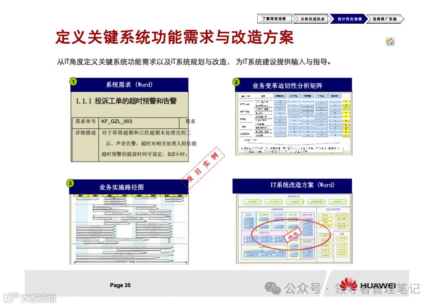434x306 pixels.
Task: Select the 了解现有流程 step arrow
Action: [x=274, y=19]
